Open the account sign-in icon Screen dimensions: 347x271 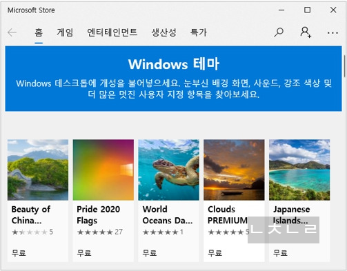[x=306, y=32]
